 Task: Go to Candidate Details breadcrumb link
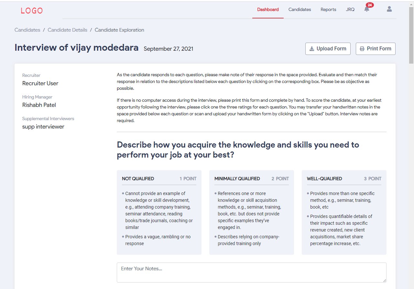(x=68, y=30)
